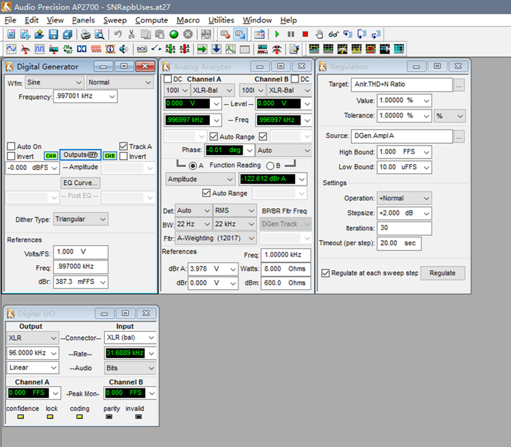Screen dimensions: 511x447
Task: Open the Compute menu
Action: click(x=151, y=20)
